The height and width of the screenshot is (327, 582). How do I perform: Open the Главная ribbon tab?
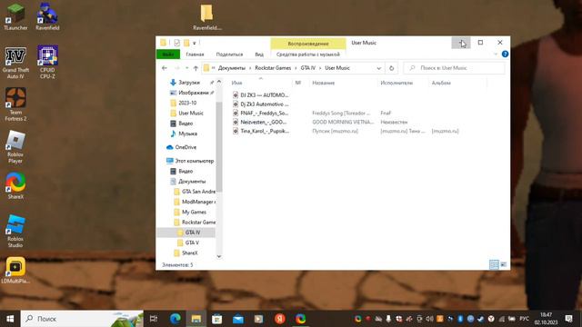tap(195, 54)
